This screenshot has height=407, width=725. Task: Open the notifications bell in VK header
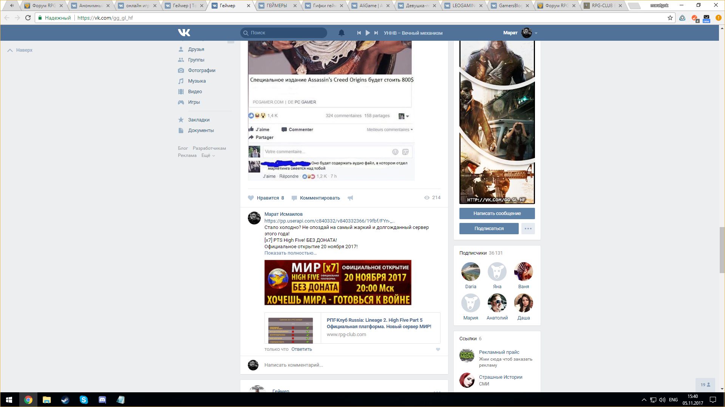click(342, 33)
